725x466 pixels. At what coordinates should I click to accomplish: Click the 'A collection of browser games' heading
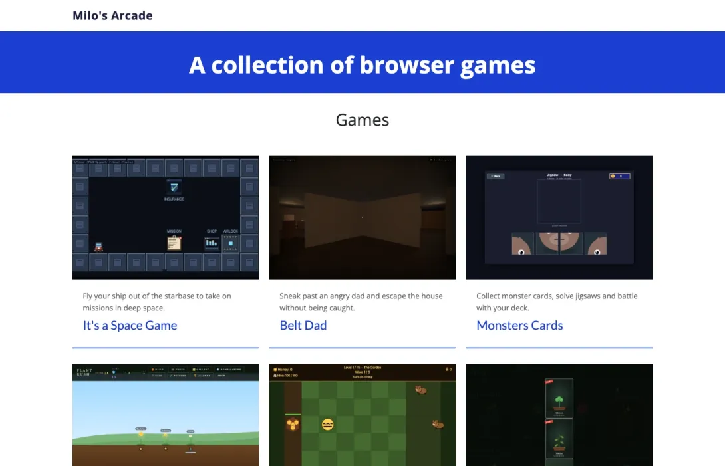362,64
